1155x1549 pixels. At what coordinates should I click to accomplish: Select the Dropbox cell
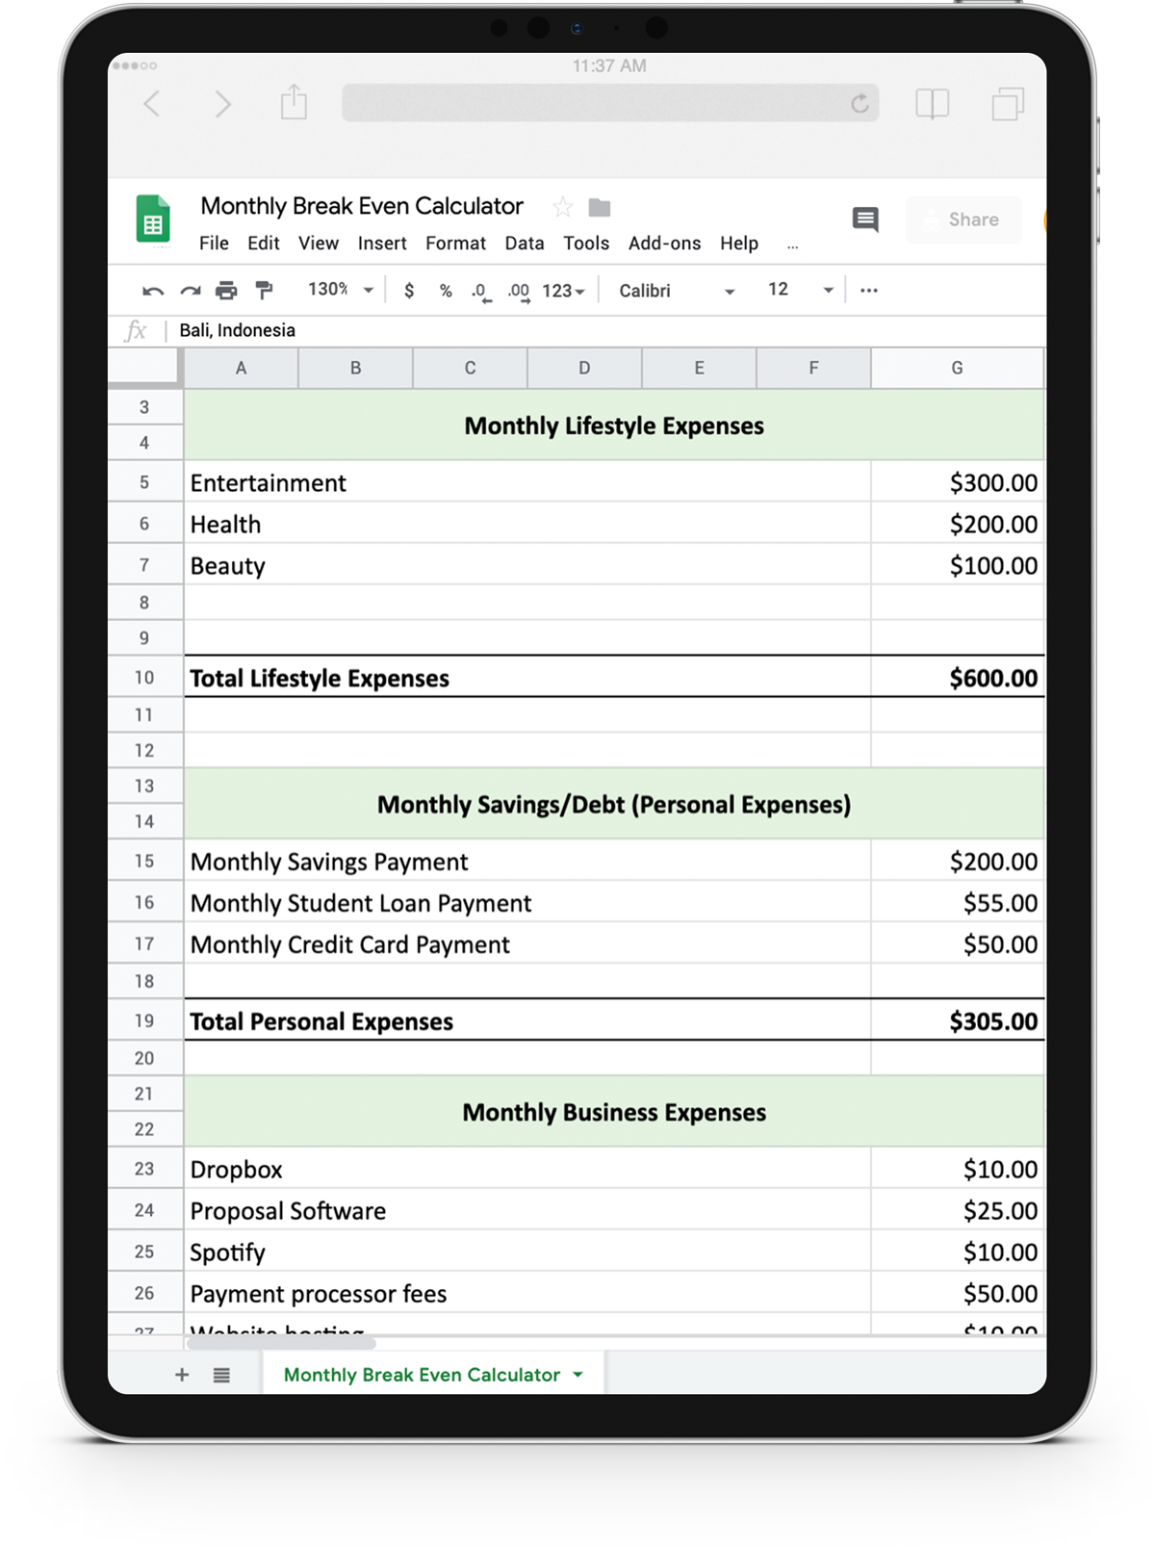[527, 1169]
